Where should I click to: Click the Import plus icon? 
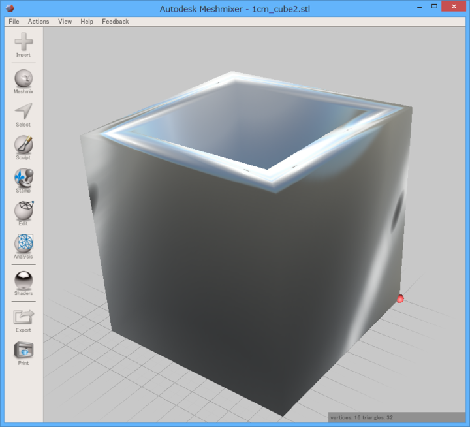click(x=23, y=42)
